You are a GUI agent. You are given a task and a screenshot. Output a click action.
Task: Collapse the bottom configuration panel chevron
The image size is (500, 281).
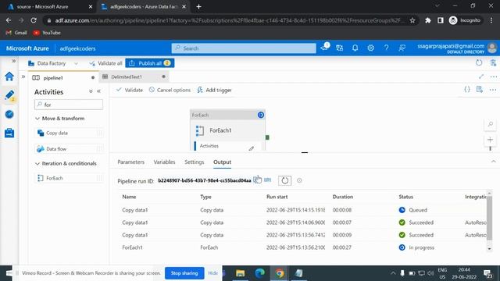tap(493, 162)
